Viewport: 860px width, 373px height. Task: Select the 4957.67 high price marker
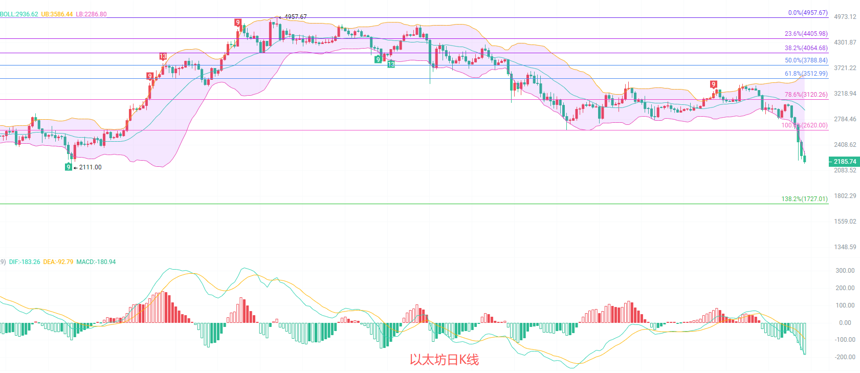pyautogui.click(x=295, y=17)
